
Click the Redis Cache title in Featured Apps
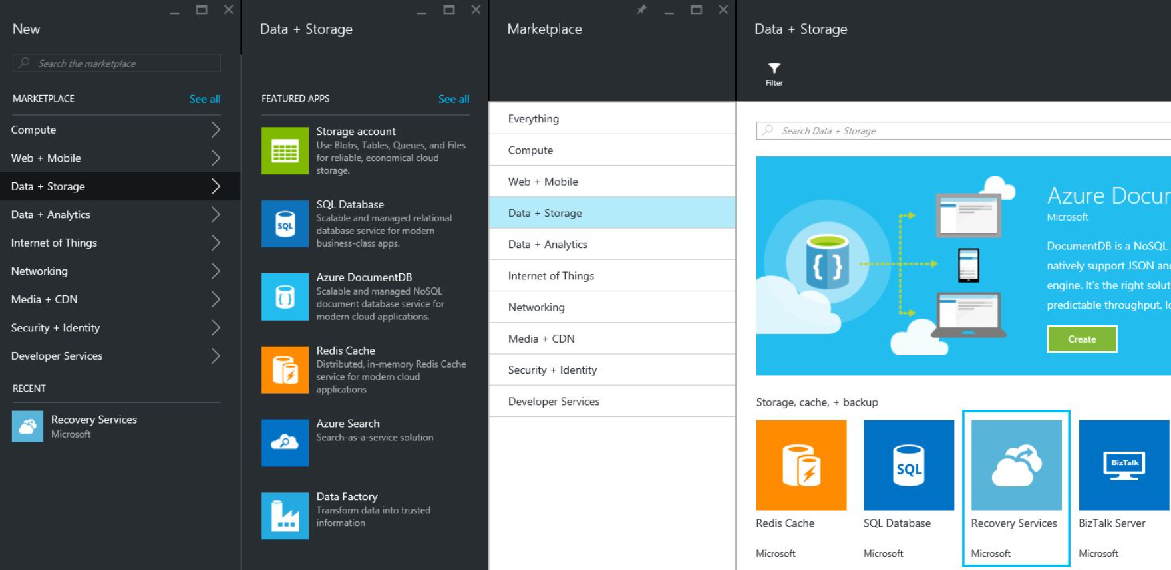click(x=345, y=350)
